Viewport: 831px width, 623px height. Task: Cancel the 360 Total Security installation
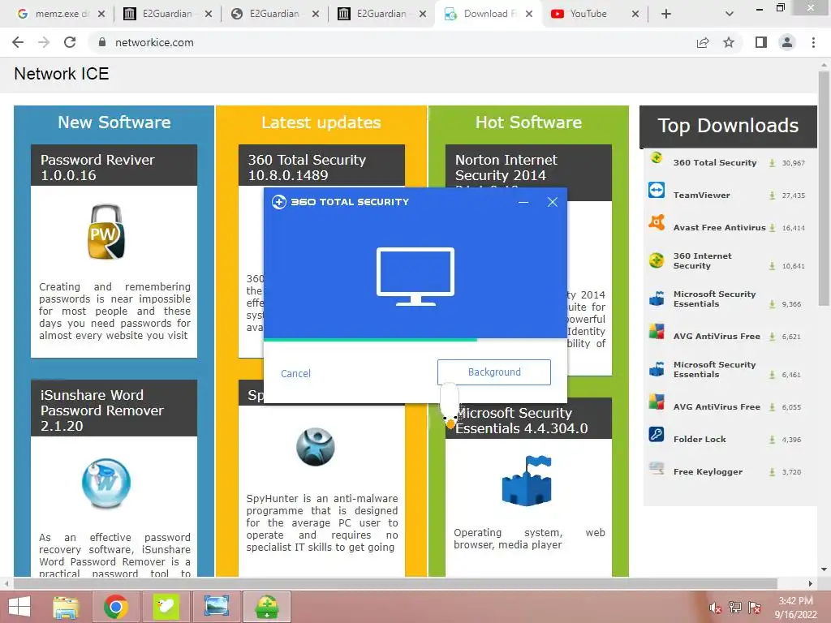(x=295, y=373)
